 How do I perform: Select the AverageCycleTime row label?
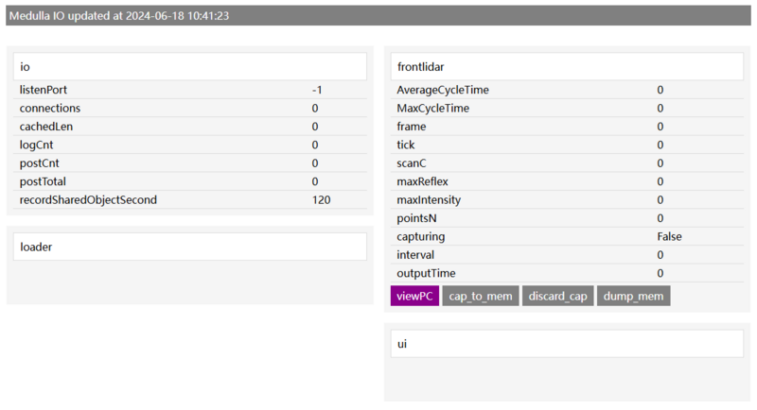443,90
